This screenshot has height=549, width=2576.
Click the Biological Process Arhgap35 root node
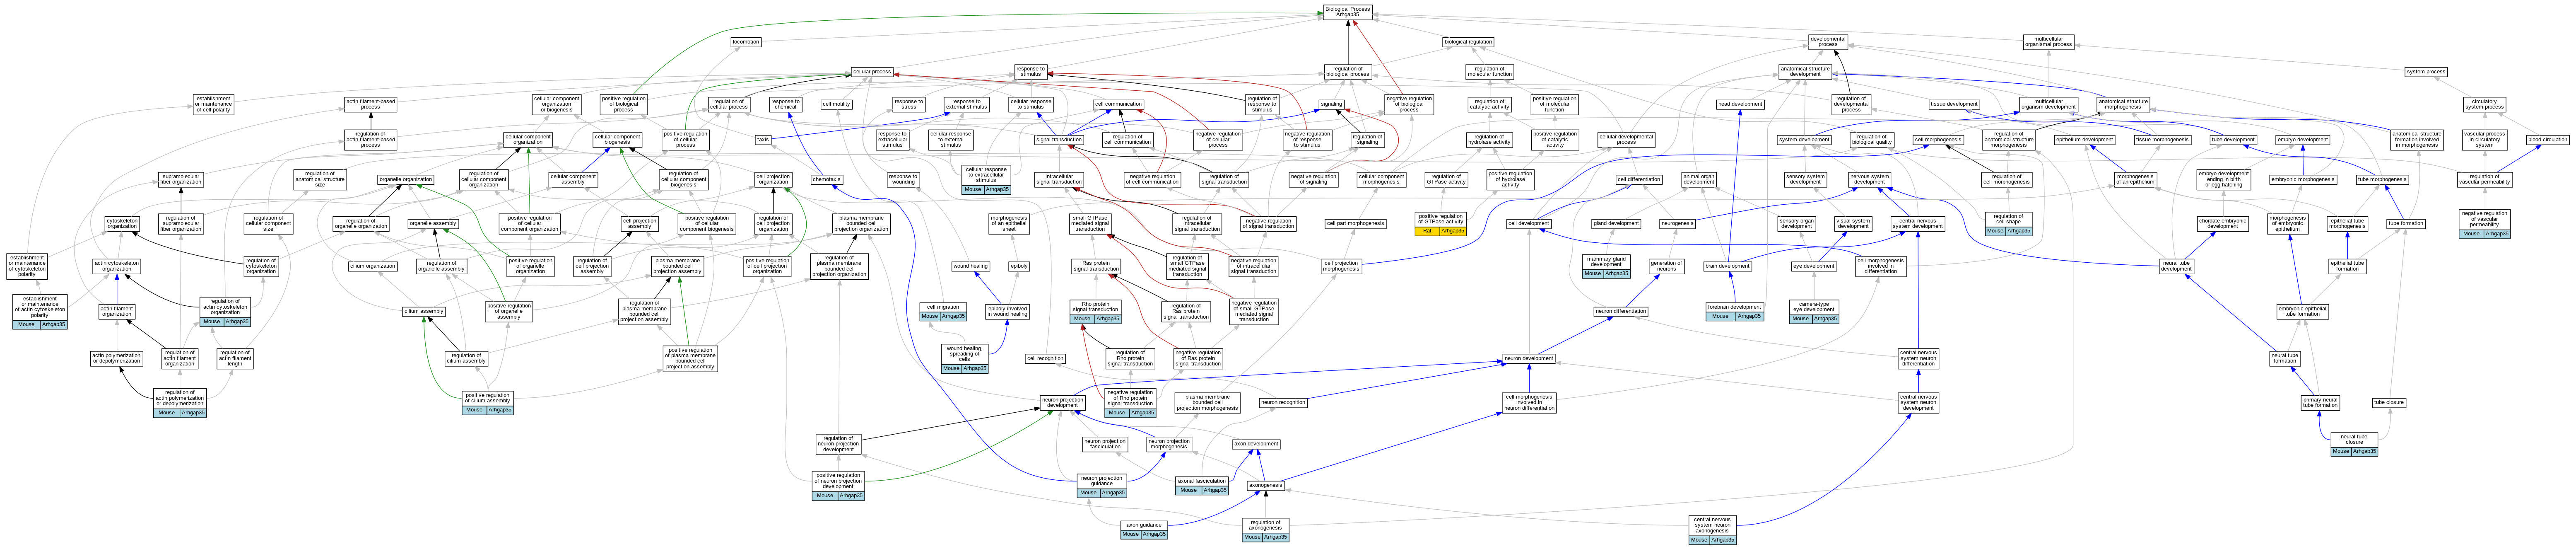click(x=1347, y=12)
